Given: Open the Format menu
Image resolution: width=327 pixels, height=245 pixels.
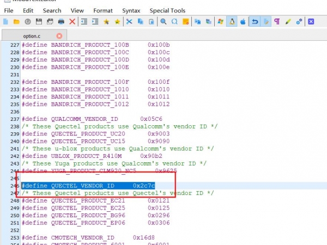Looking at the screenshot, I should [103, 10].
